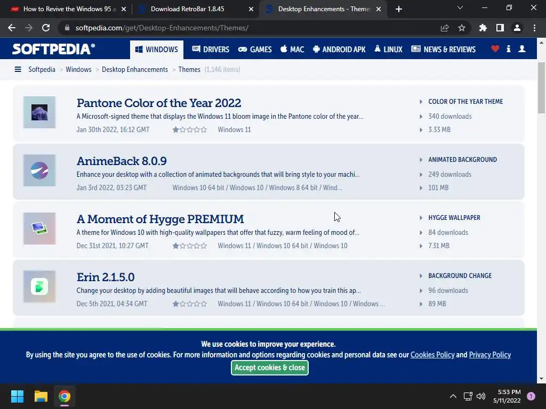Open the GAMES section
Viewport: 546px width, 409px height.
pyautogui.click(x=255, y=50)
